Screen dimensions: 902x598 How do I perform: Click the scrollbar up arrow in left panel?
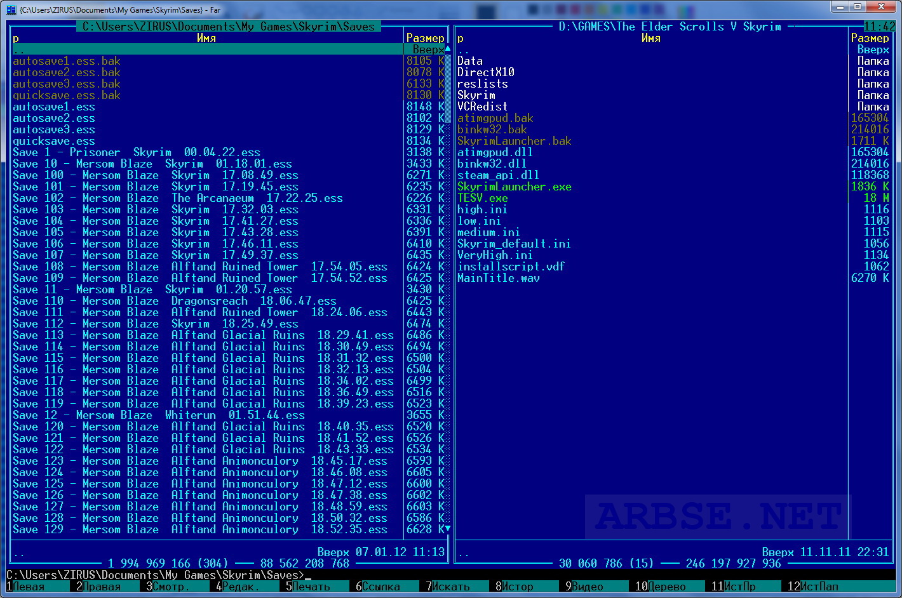coord(448,49)
